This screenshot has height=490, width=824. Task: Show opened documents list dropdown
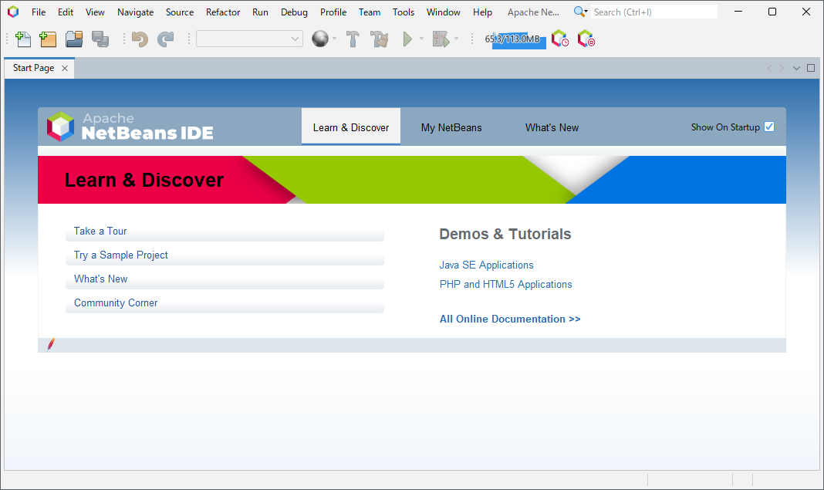797,68
